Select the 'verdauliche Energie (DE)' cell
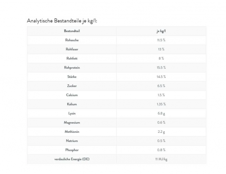The image size is (226, 174). coord(72,159)
